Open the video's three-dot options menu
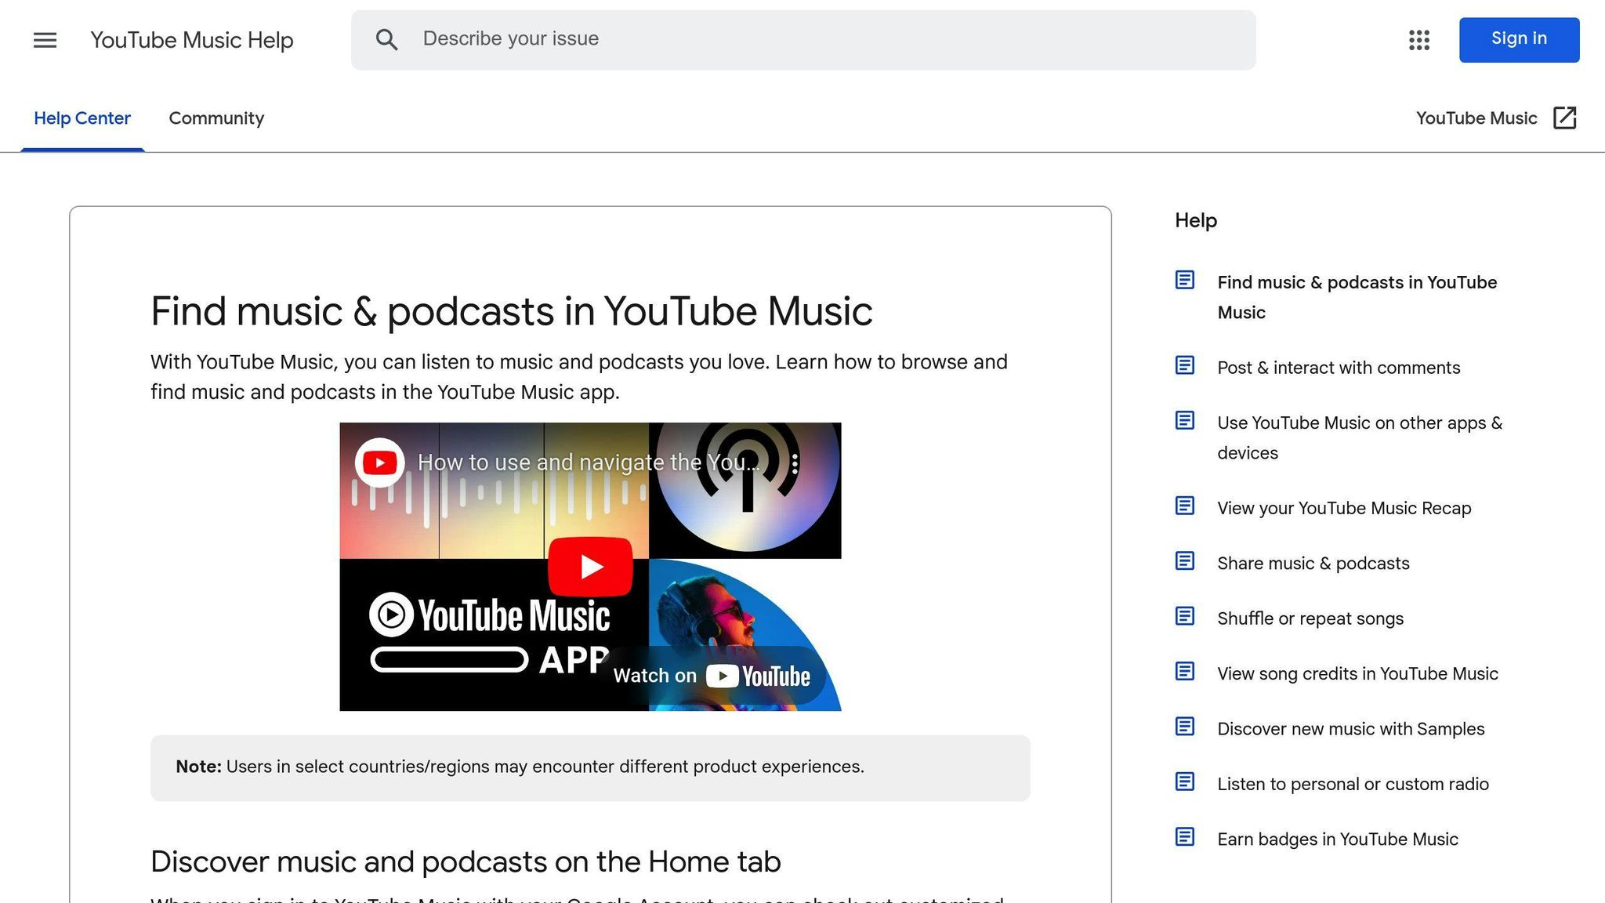This screenshot has width=1605, height=903. tap(795, 463)
